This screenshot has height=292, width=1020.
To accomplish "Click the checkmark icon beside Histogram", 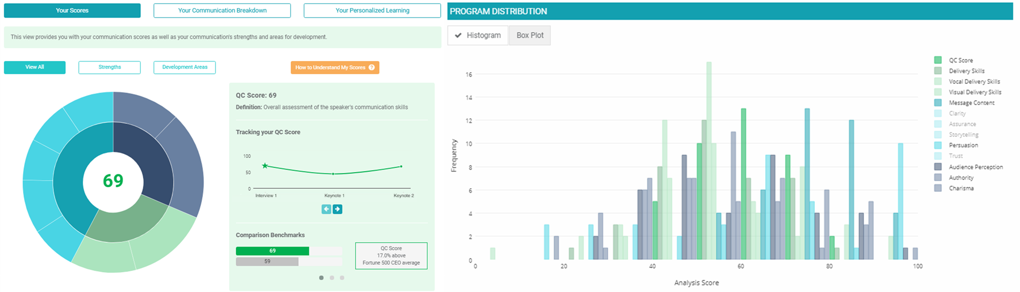I will [x=458, y=35].
